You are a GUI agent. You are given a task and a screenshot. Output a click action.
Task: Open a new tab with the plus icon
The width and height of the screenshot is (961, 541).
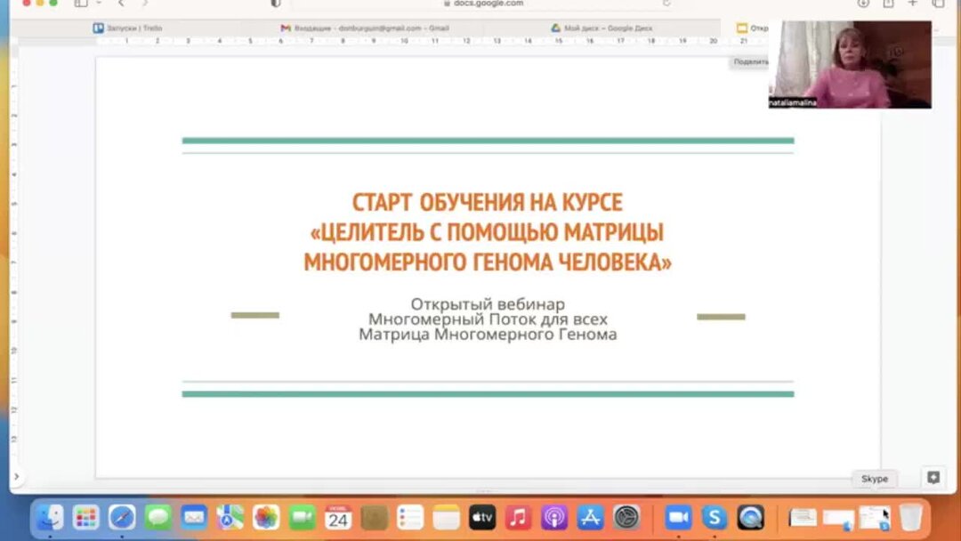[914, 4]
